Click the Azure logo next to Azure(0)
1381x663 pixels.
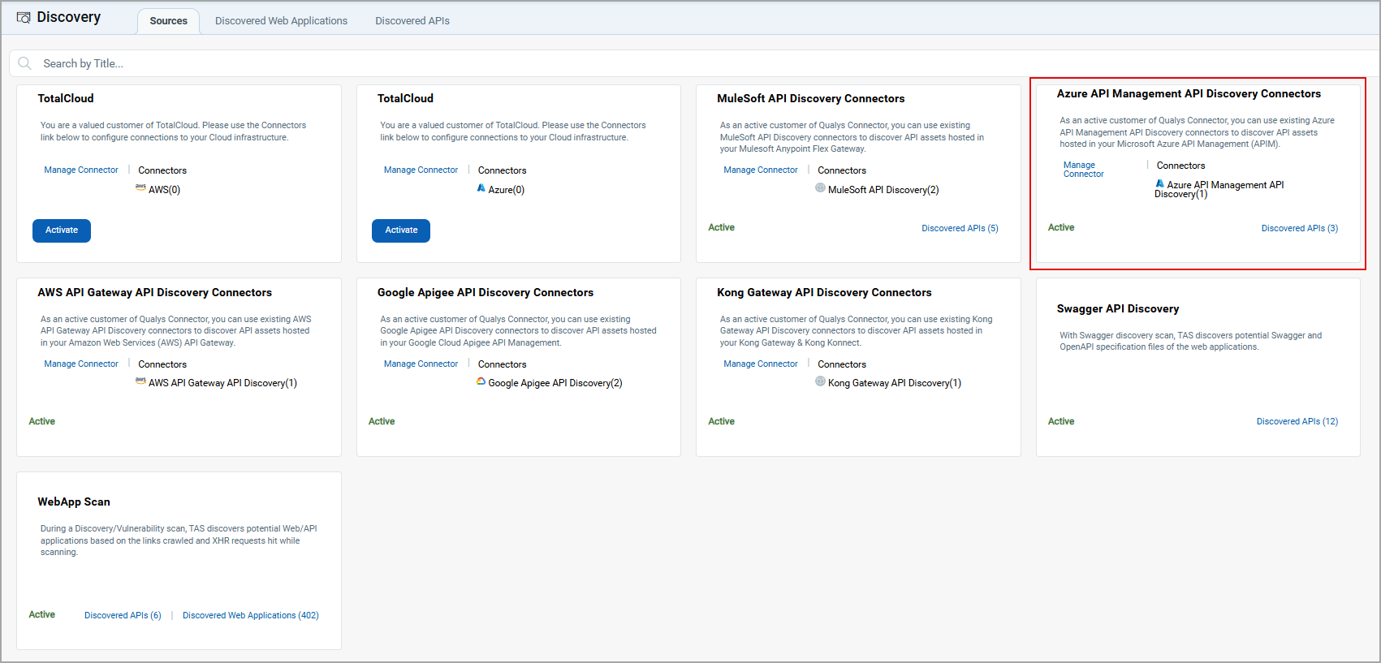click(481, 187)
